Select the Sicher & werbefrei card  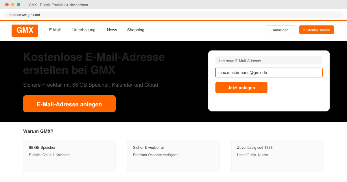pyautogui.click(x=173, y=156)
